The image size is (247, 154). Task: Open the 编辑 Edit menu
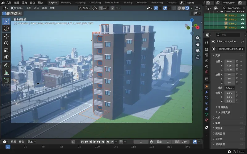pyautogui.click(x=17, y=3)
